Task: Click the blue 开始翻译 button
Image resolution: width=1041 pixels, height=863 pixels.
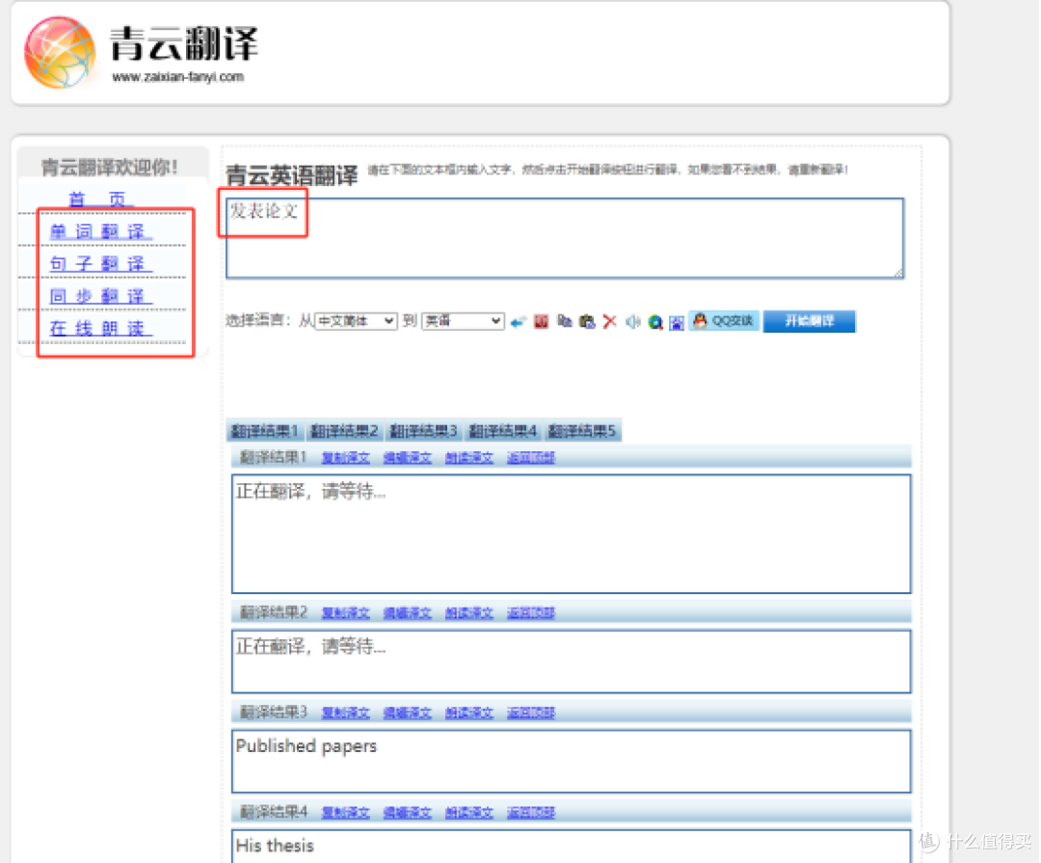Action: pyautogui.click(x=810, y=321)
